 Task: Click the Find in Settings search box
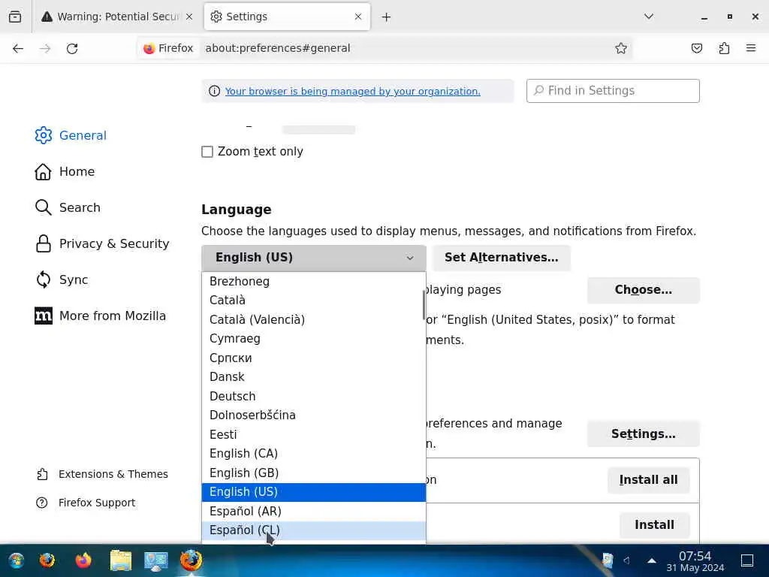point(613,91)
